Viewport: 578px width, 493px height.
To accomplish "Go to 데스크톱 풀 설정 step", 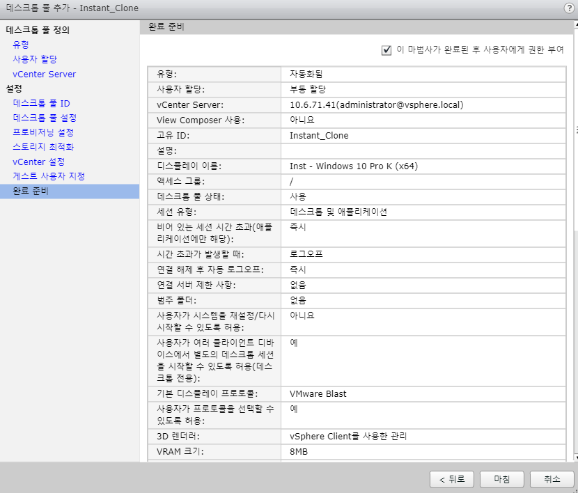I will (45, 118).
